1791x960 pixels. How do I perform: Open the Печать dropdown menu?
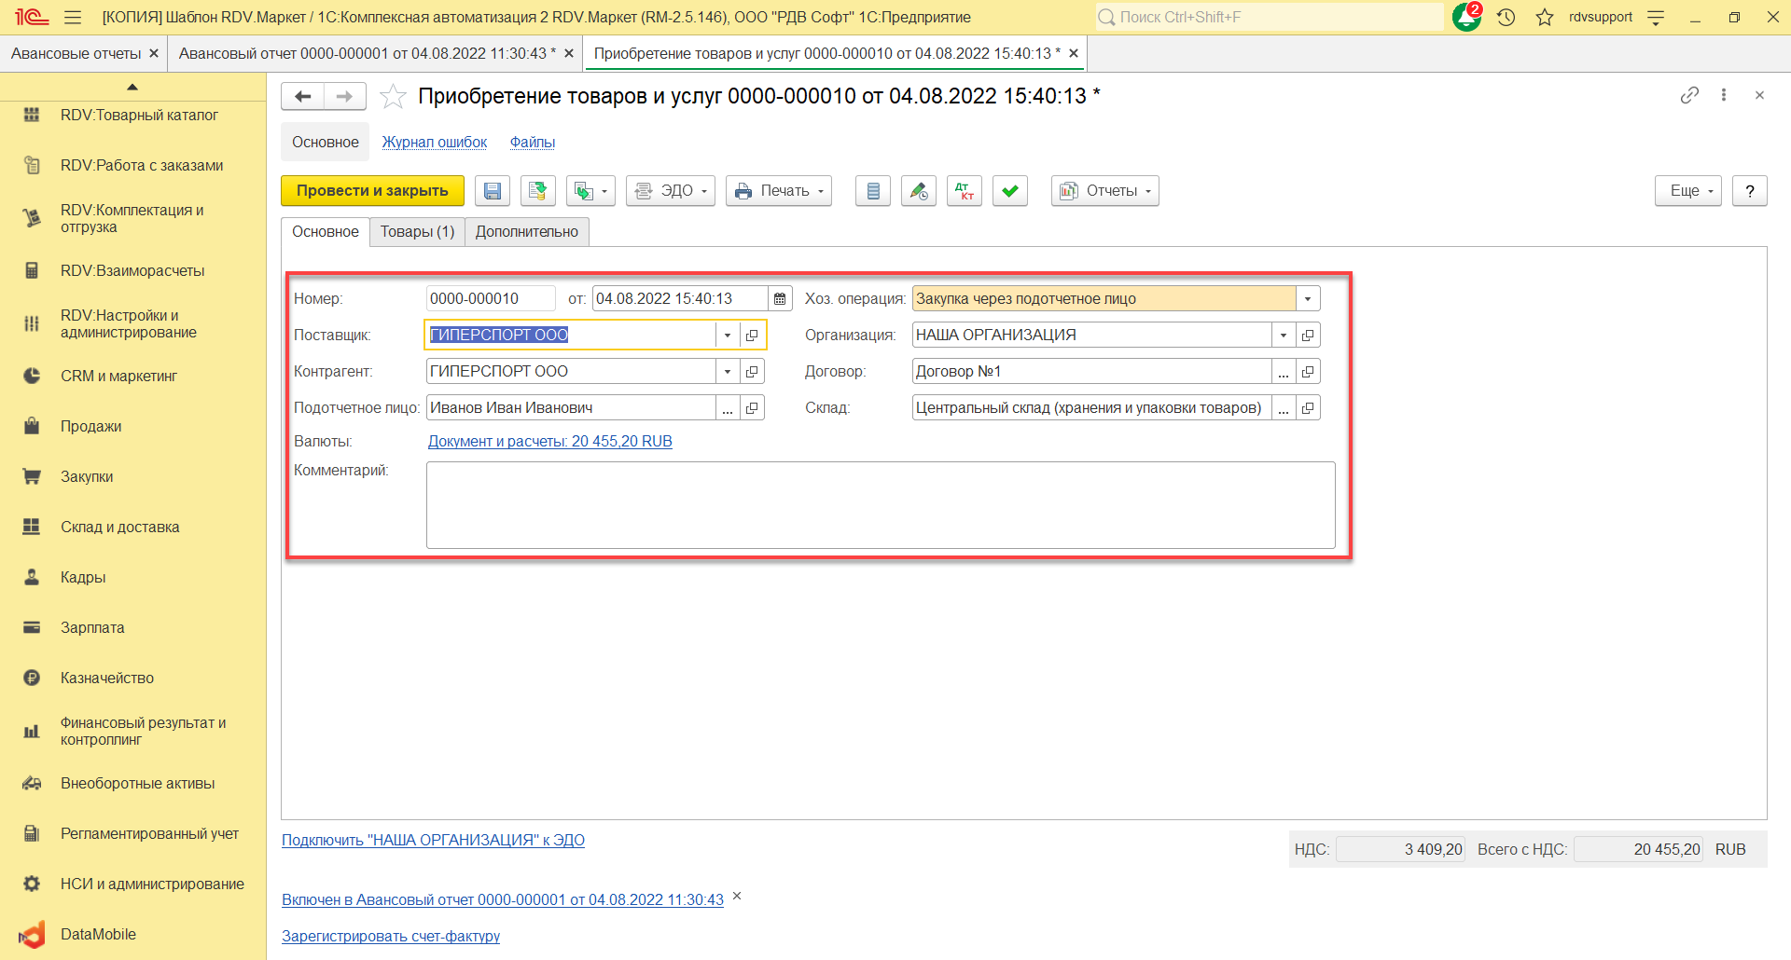tap(779, 191)
